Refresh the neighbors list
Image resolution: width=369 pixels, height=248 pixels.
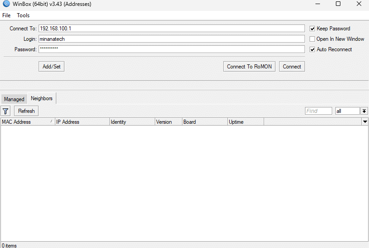tap(26, 111)
